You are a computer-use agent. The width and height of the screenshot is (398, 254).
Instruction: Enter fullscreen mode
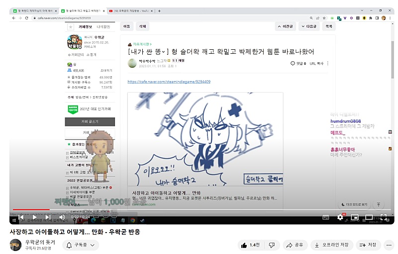pyautogui.click(x=384, y=217)
